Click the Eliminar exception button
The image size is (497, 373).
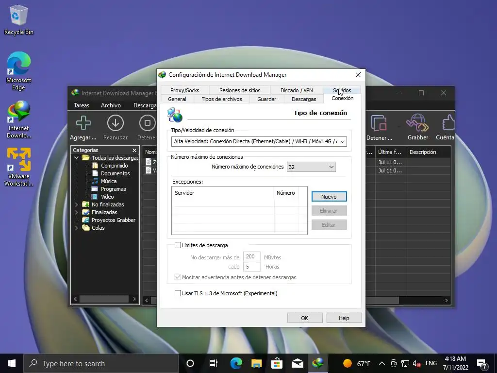[329, 211]
